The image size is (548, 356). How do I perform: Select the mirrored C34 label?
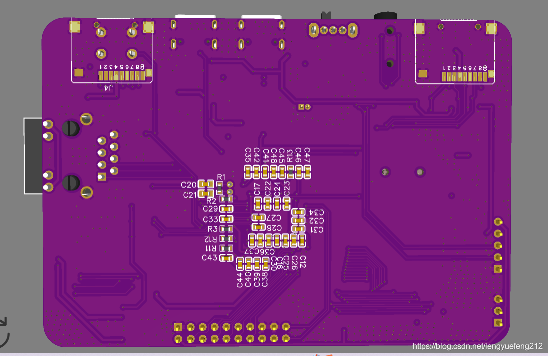click(x=317, y=212)
